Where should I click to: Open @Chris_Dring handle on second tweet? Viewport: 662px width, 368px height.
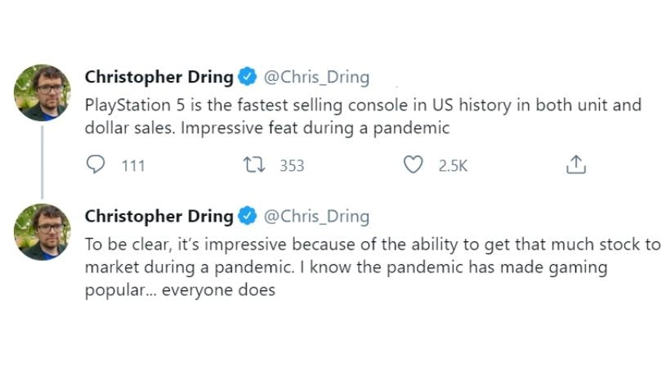coord(315,217)
